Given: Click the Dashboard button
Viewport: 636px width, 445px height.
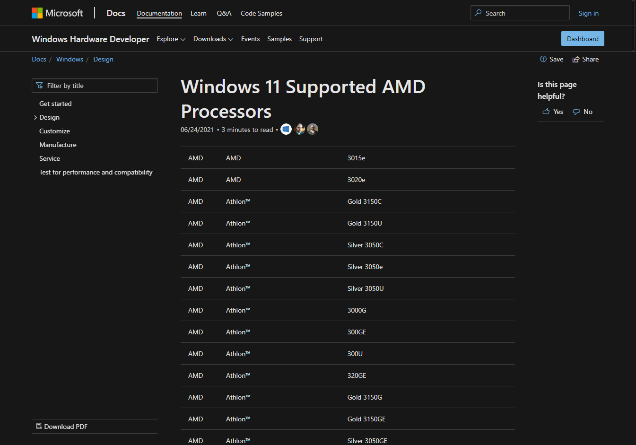Looking at the screenshot, I should [583, 39].
